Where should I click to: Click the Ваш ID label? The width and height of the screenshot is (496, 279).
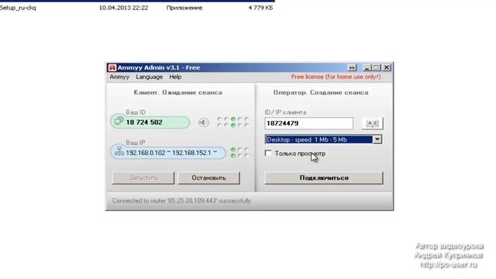tap(136, 112)
